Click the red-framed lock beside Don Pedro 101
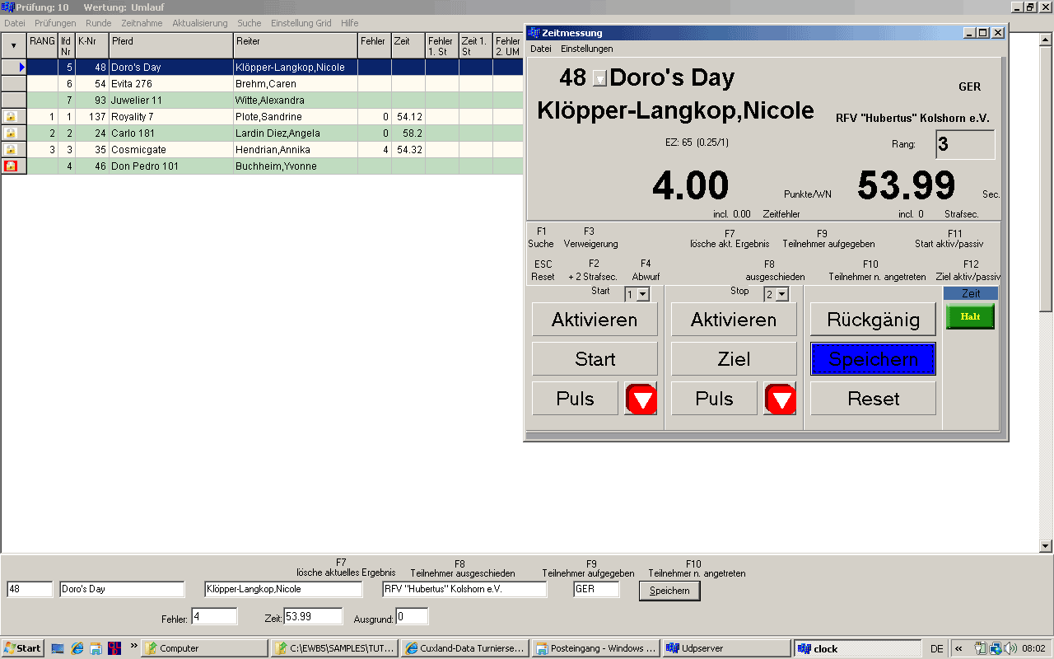 11,166
